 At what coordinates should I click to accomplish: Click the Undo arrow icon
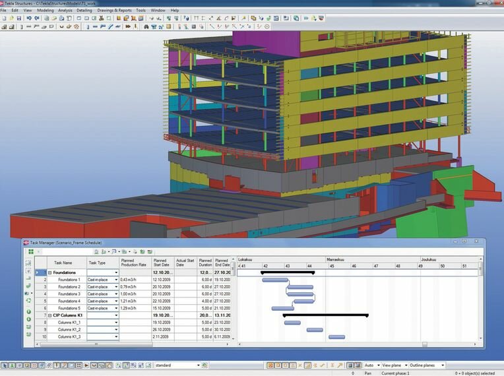[29, 18]
